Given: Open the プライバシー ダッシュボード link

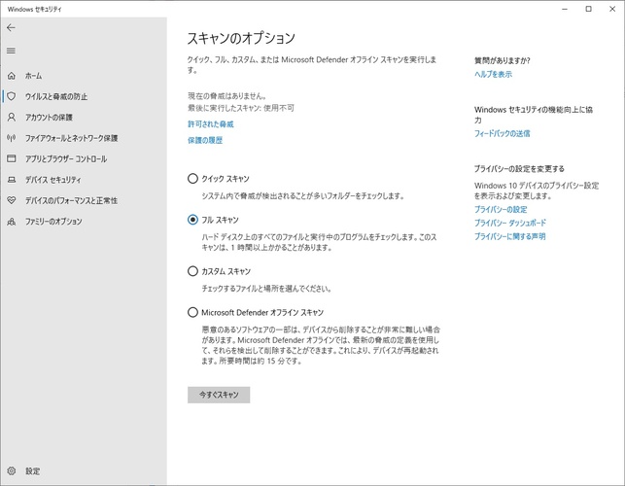Looking at the screenshot, I should tap(510, 223).
